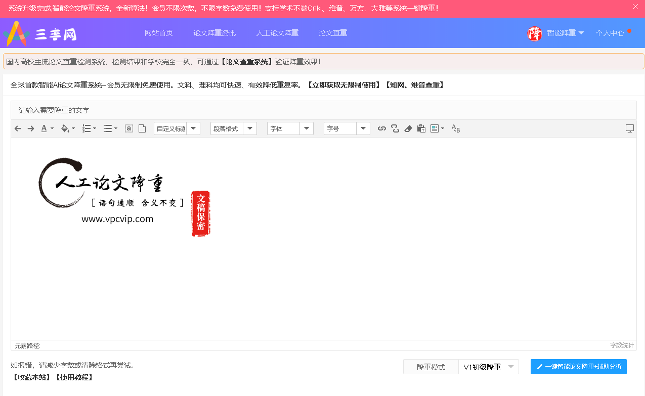Toggle fullscreen editor with the monitor icon
The width and height of the screenshot is (645, 396).
630,128
